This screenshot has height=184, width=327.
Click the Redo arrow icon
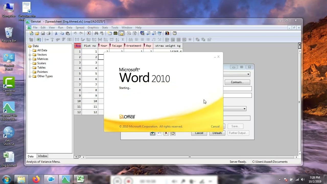click(x=81, y=33)
